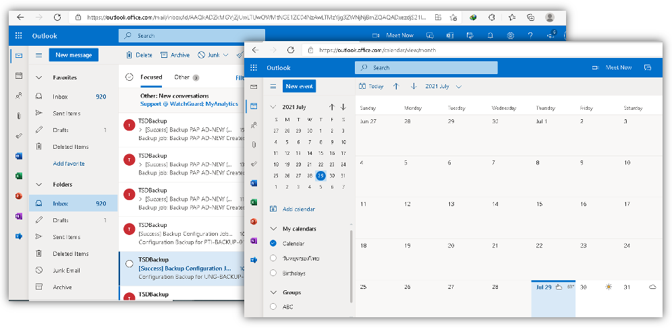This screenshot has width=672, height=328.
Task: Select Jul 1 cell in month grid
Action: coord(553,135)
